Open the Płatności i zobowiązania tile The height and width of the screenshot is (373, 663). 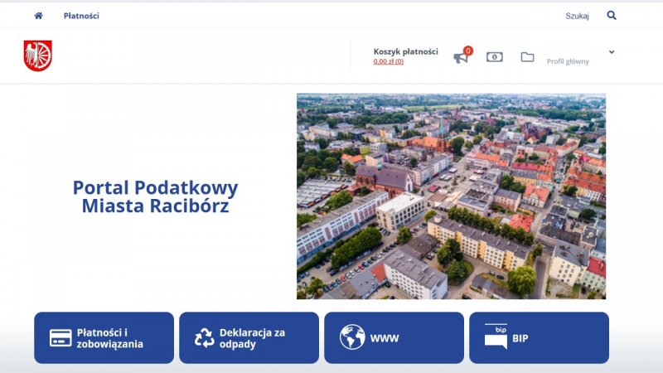point(104,338)
